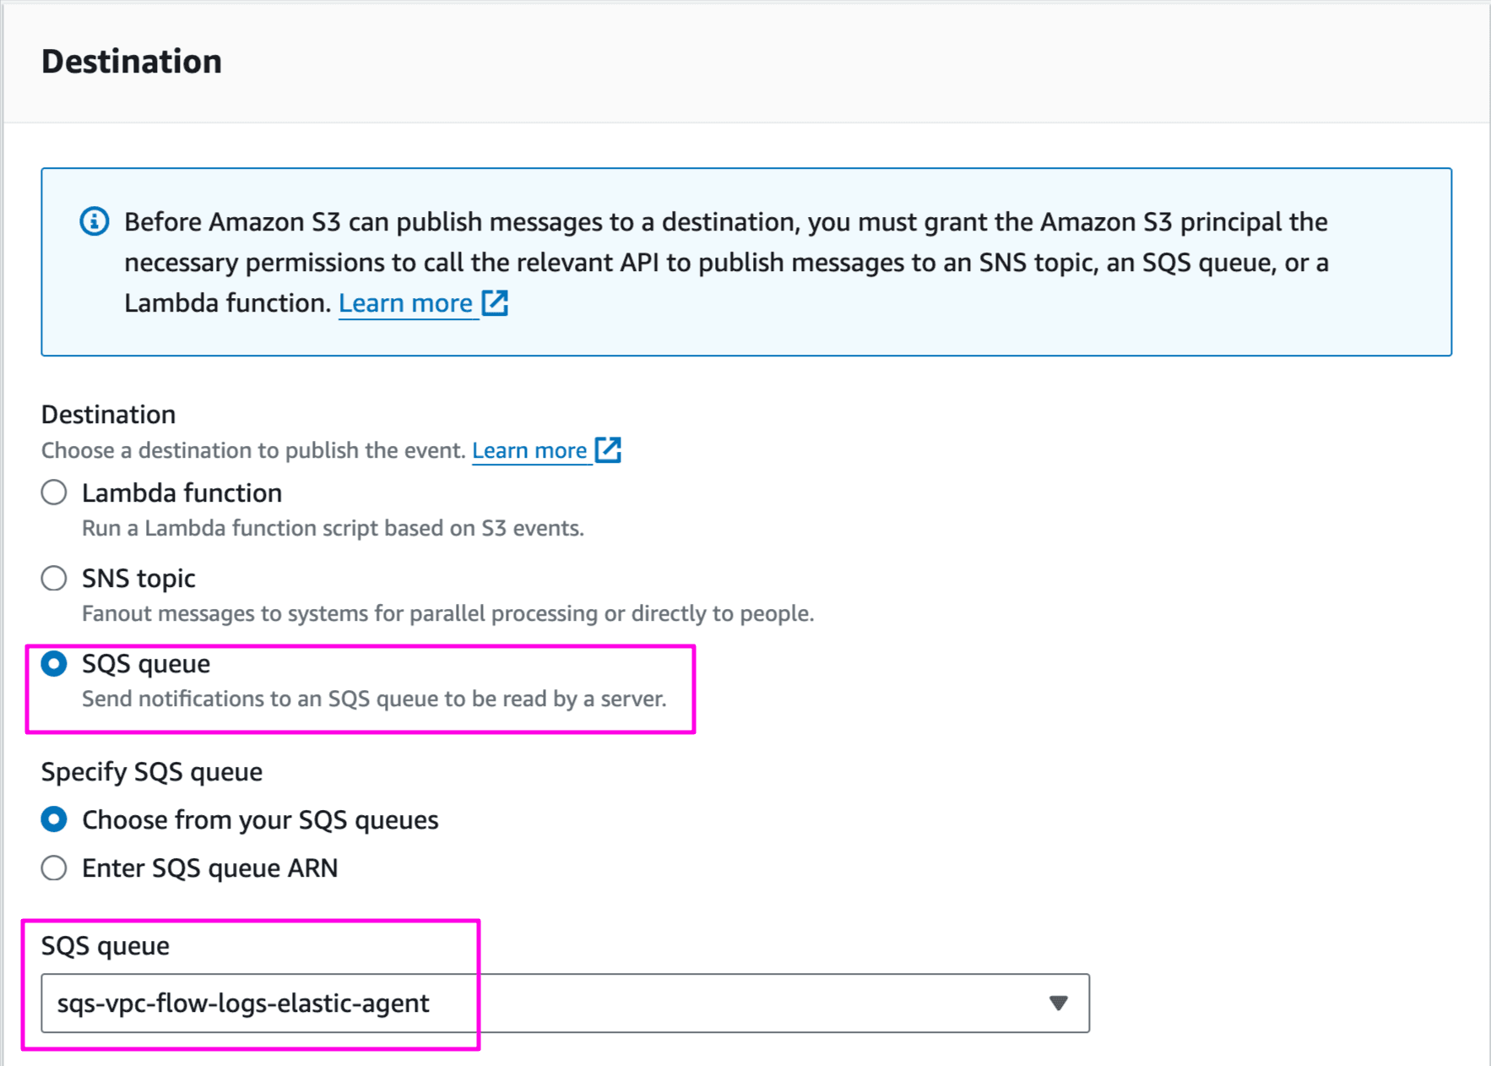Switch to Enter SQS queue ARN
Image resolution: width=1491 pixels, height=1066 pixels.
click(x=53, y=867)
